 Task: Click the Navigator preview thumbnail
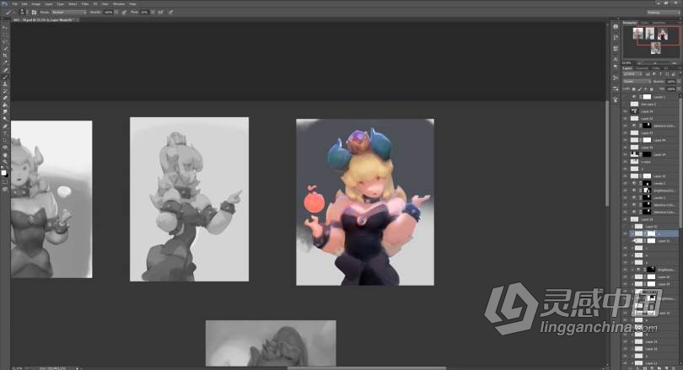click(651, 42)
